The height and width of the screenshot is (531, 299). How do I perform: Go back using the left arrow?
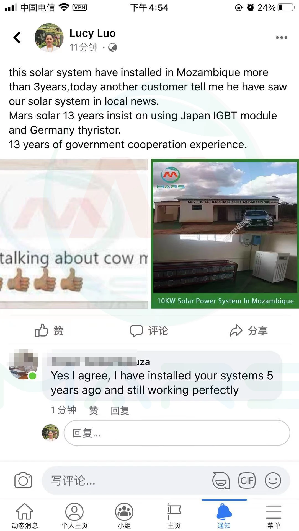tap(17, 38)
